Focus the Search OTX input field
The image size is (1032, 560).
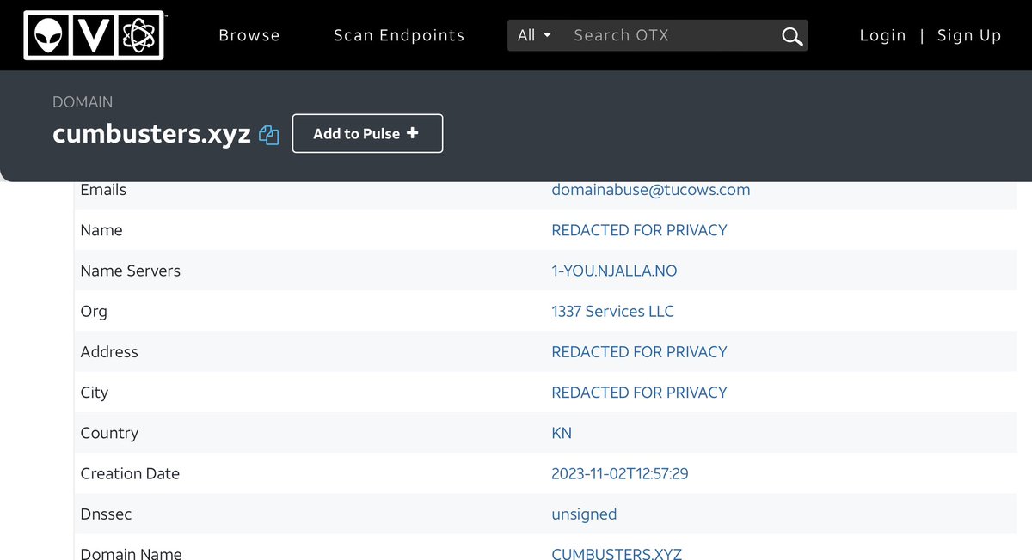(x=671, y=35)
